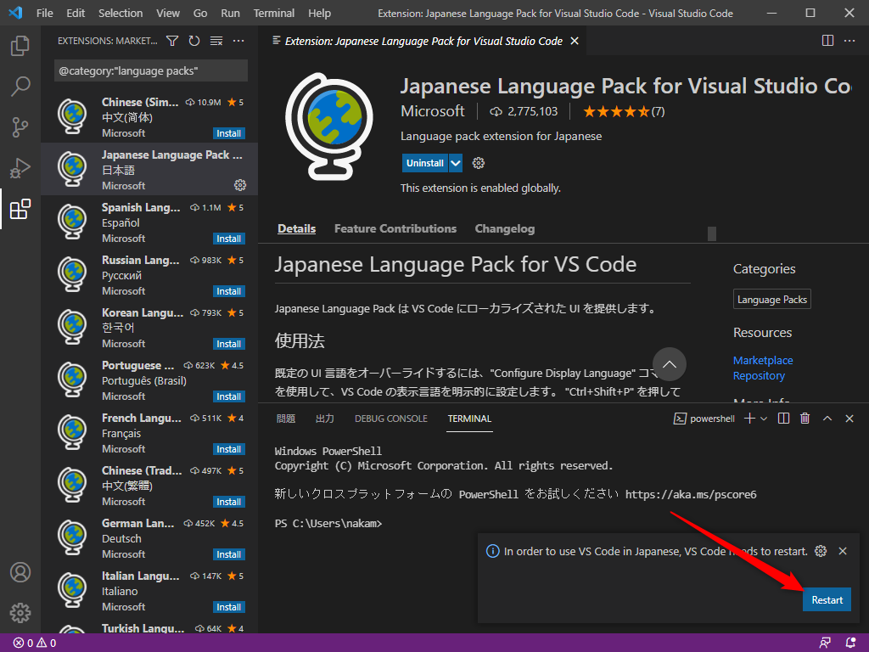The height and width of the screenshot is (652, 869).
Task: Select the Portuguese (Brasil) language pack item
Action: click(149, 380)
